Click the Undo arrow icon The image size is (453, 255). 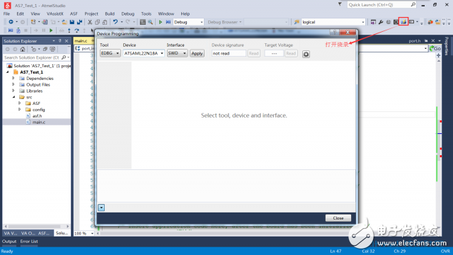(x=115, y=22)
